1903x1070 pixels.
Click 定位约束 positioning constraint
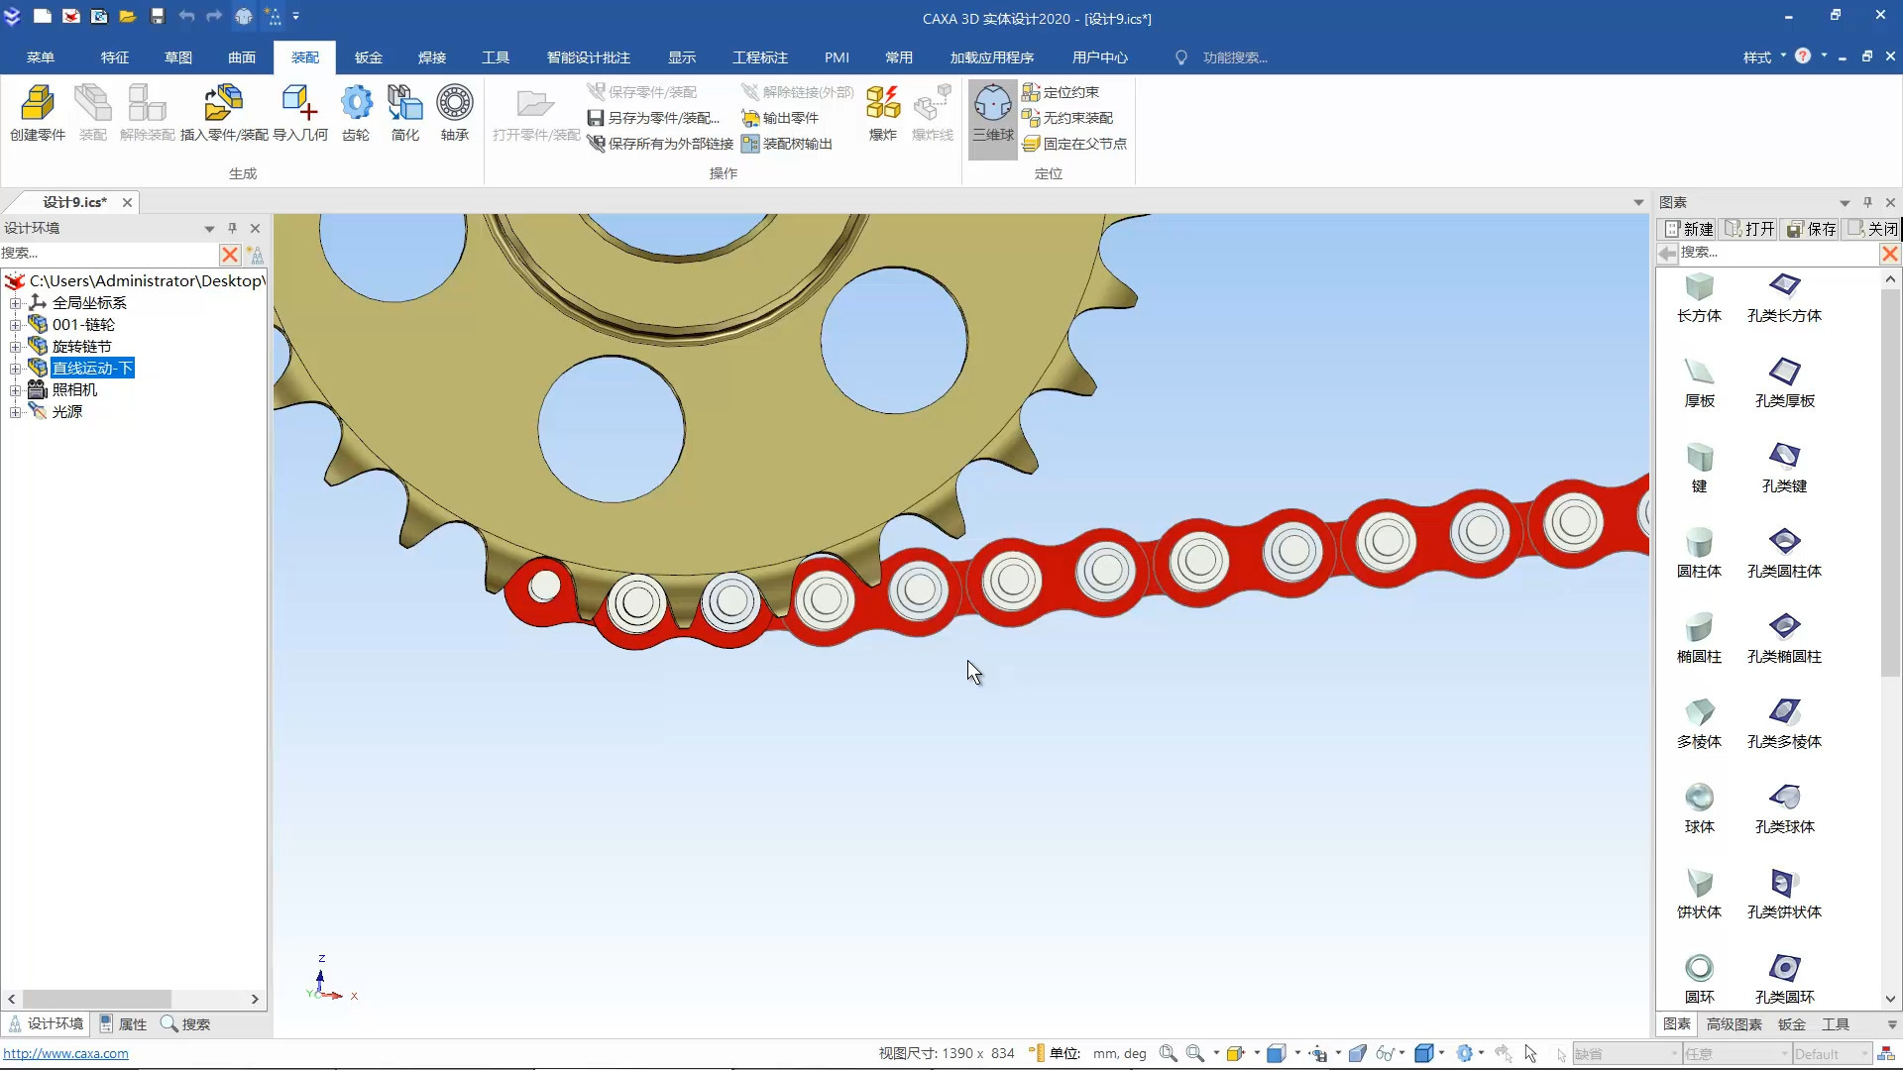[1061, 92]
